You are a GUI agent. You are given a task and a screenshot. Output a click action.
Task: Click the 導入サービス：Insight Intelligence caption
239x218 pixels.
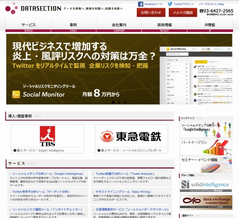pos(39,150)
